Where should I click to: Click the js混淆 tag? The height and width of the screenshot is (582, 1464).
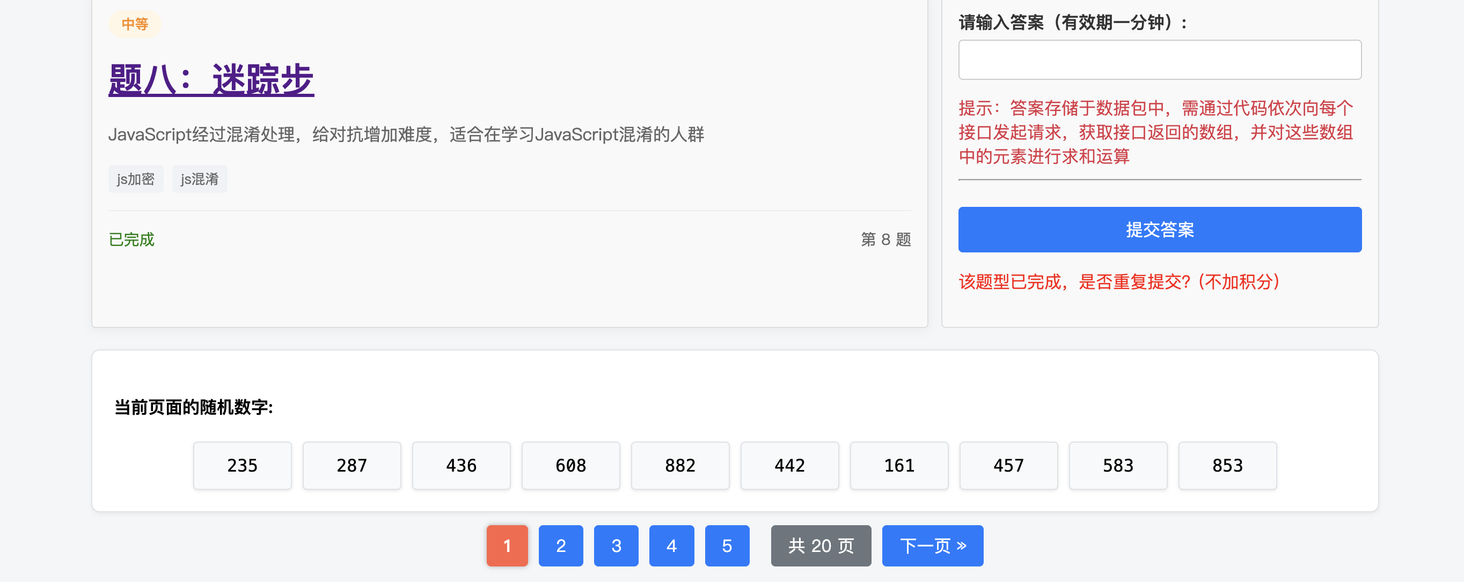200,180
